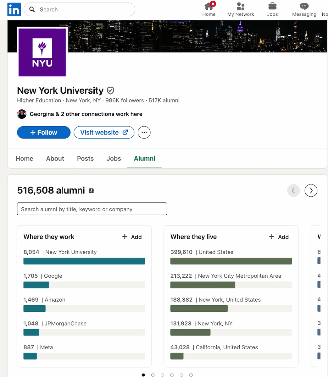Click the verified badge next to New York University
This screenshot has height=377, width=328.
pos(110,90)
